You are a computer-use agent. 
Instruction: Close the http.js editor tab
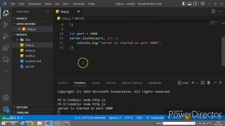pos(78,12)
